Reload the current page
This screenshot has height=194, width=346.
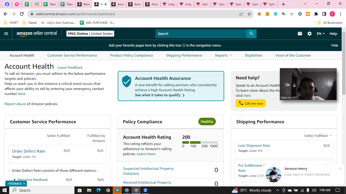[x=22, y=14]
